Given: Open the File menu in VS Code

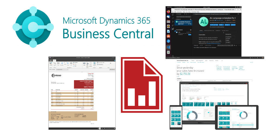Looking at the screenshot, I should click(172, 12).
